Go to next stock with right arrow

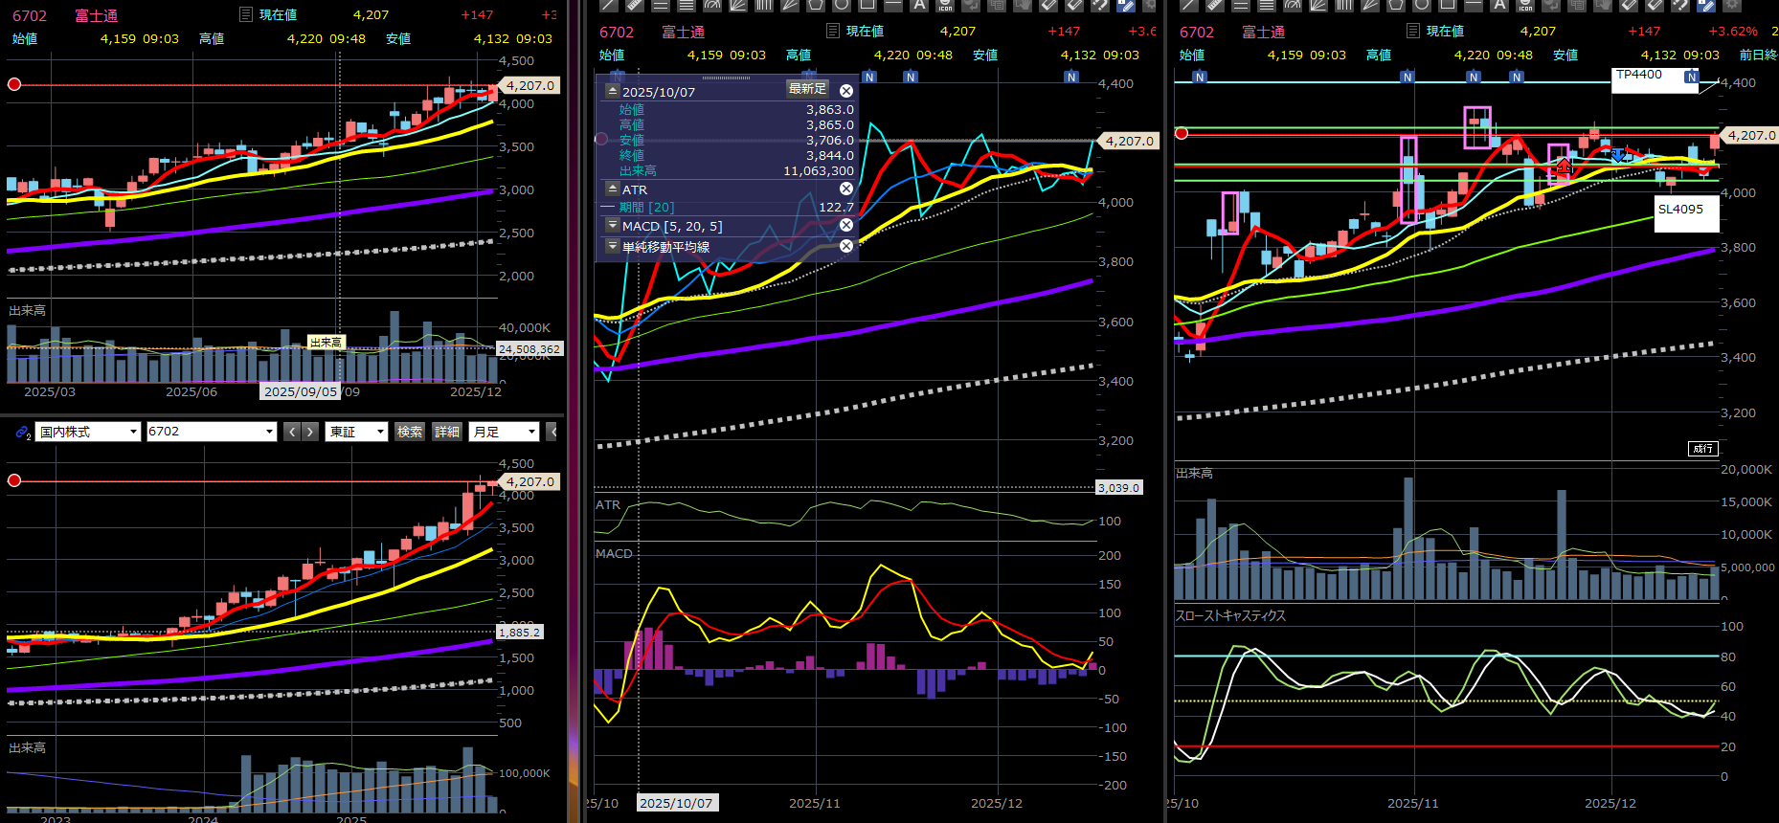click(x=310, y=433)
